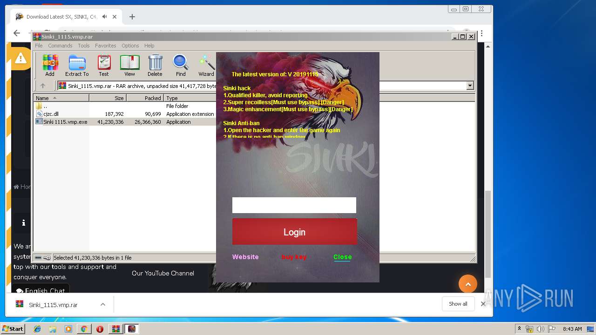Viewport: 596px width, 335px height.
Task: Click the Action Center flag icon
Action: (551, 329)
